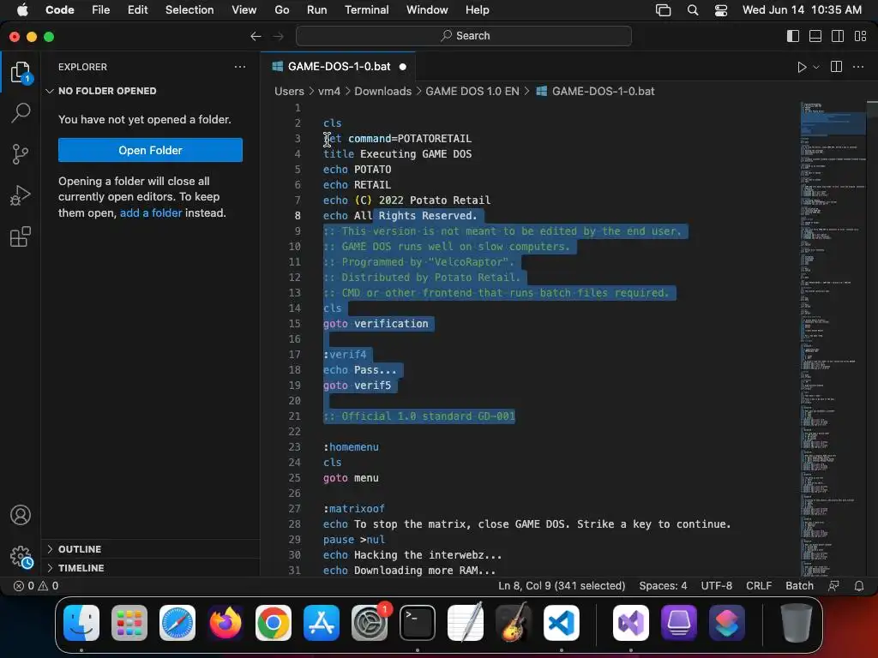The image size is (878, 658).
Task: Open Run and Debug view
Action: click(21, 195)
